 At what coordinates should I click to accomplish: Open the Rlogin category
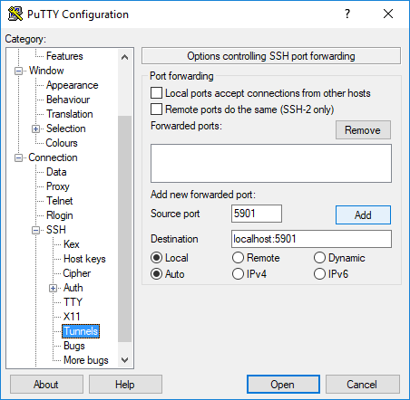60,215
